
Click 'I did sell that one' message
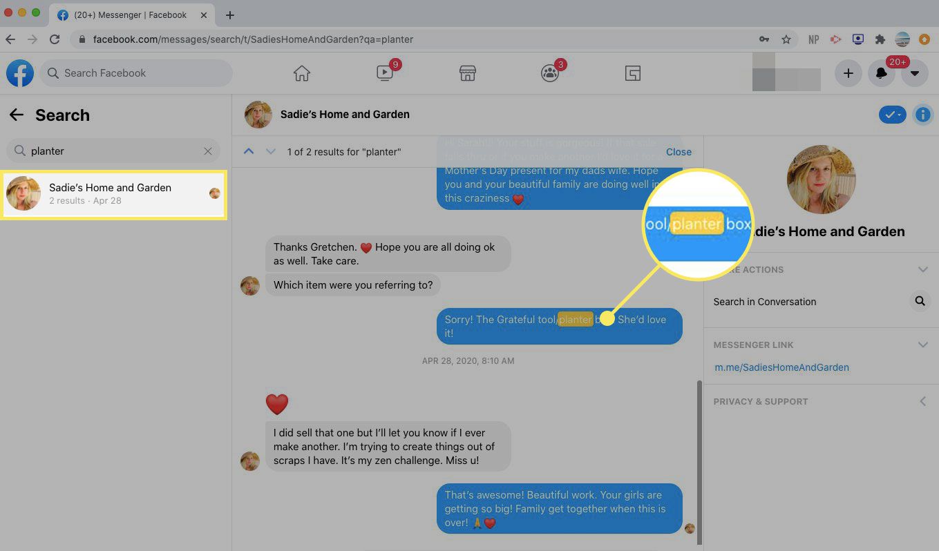click(388, 446)
